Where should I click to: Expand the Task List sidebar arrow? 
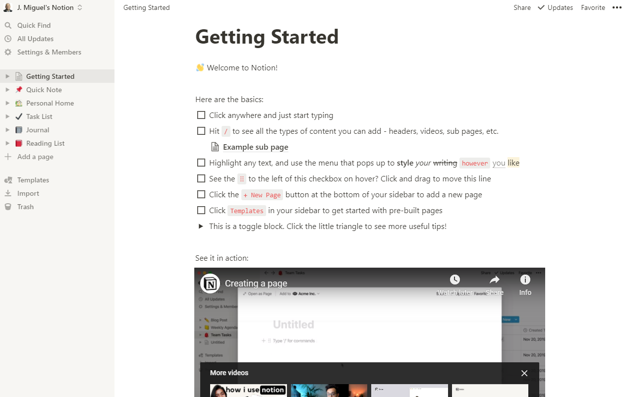[7, 116]
